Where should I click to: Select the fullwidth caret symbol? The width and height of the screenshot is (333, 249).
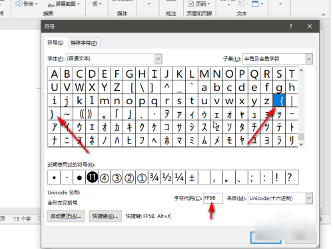pyautogui.click(x=166, y=88)
